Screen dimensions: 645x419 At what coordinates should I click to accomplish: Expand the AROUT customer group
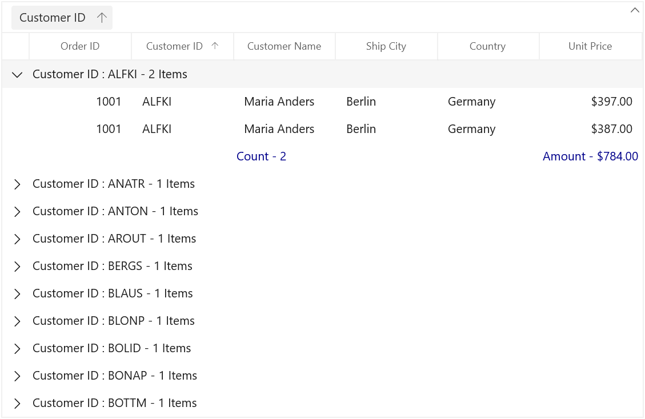click(17, 239)
